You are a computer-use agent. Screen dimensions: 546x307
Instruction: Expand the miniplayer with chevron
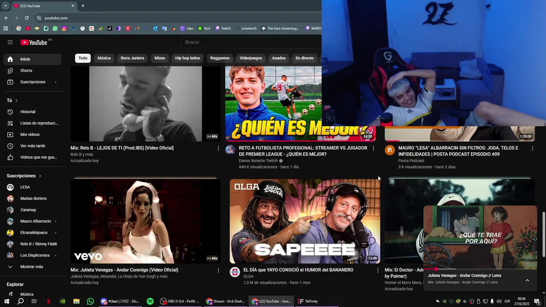(527, 280)
